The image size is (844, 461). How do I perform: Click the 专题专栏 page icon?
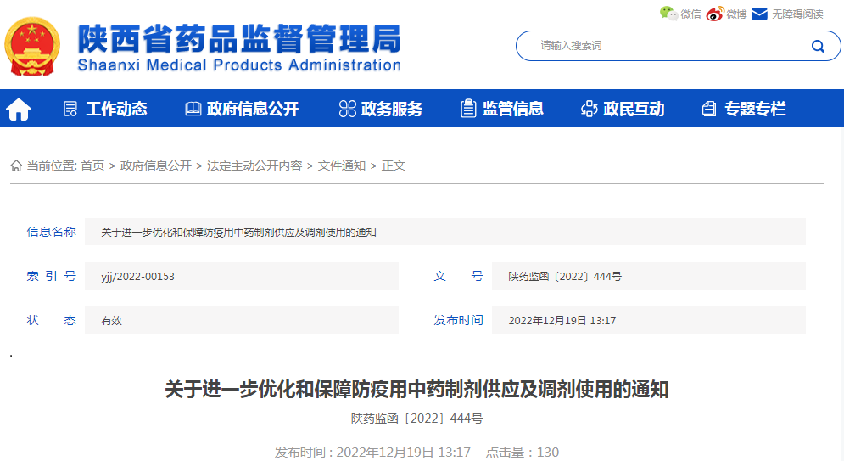point(709,109)
